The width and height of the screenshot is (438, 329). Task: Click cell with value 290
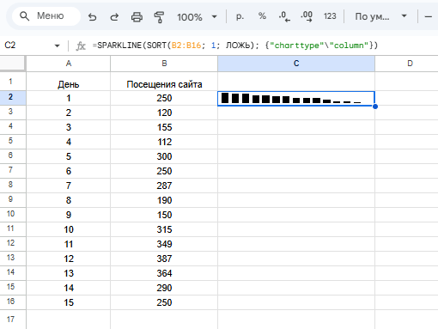click(x=164, y=288)
